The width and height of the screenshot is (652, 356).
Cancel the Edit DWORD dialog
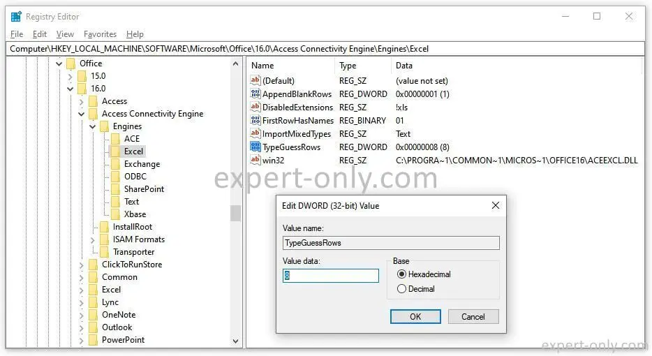[x=473, y=316]
